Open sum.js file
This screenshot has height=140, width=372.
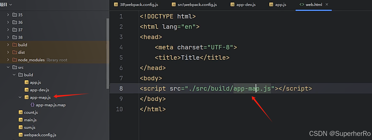(x=30, y=127)
